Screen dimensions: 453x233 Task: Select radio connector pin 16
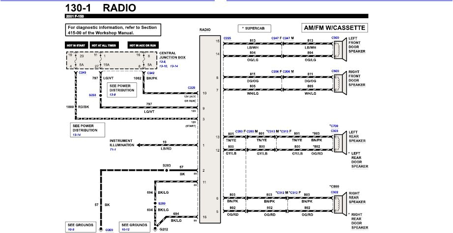[x=203, y=216]
